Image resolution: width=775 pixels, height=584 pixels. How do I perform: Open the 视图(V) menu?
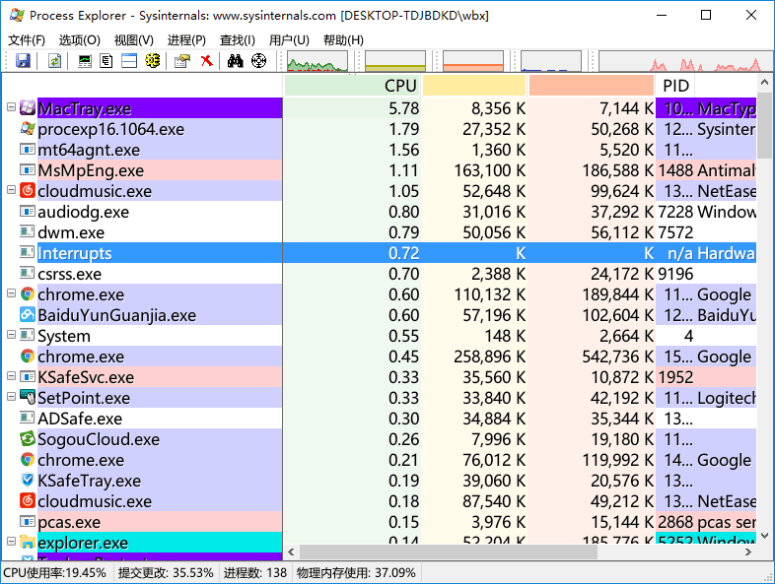134,40
